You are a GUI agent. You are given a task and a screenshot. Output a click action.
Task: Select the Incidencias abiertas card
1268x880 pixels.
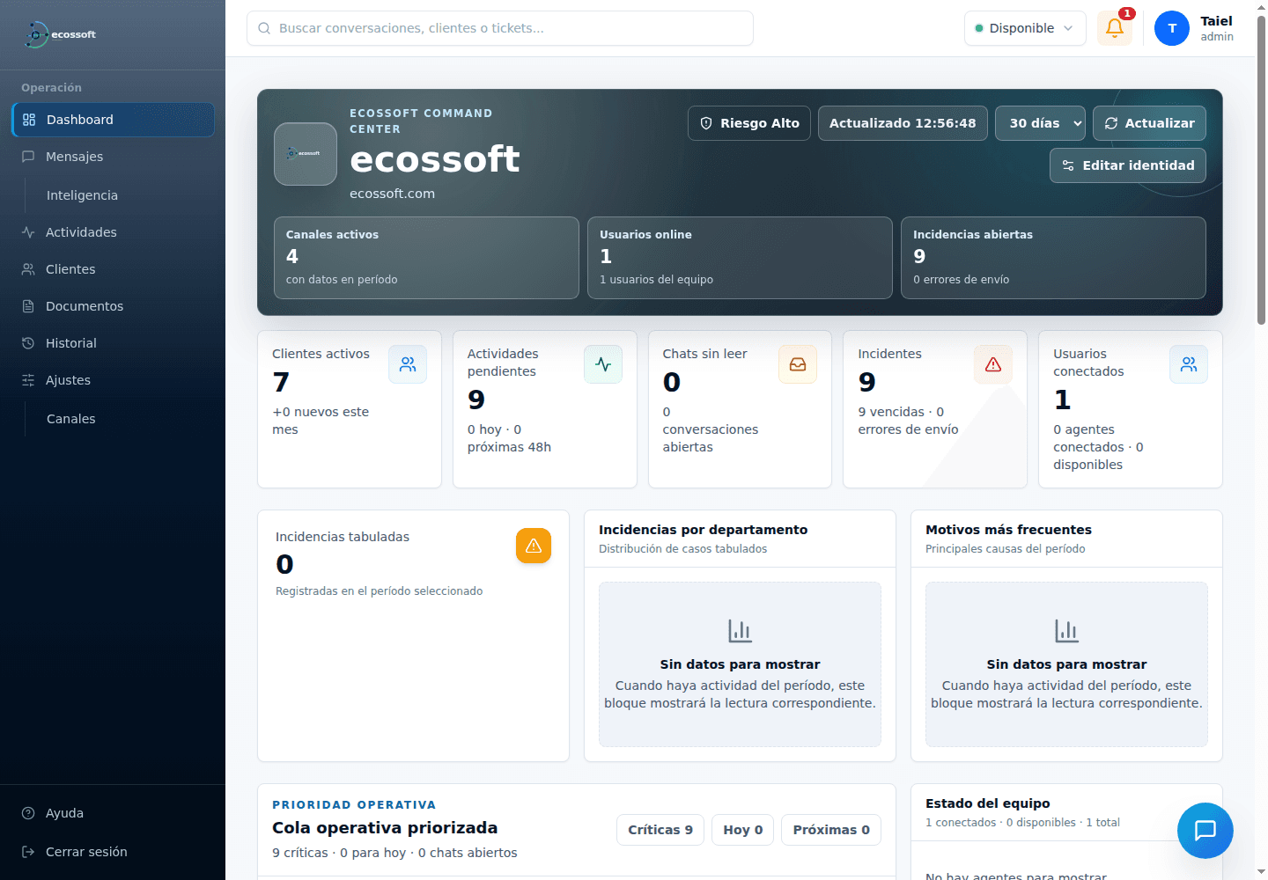click(x=1053, y=258)
